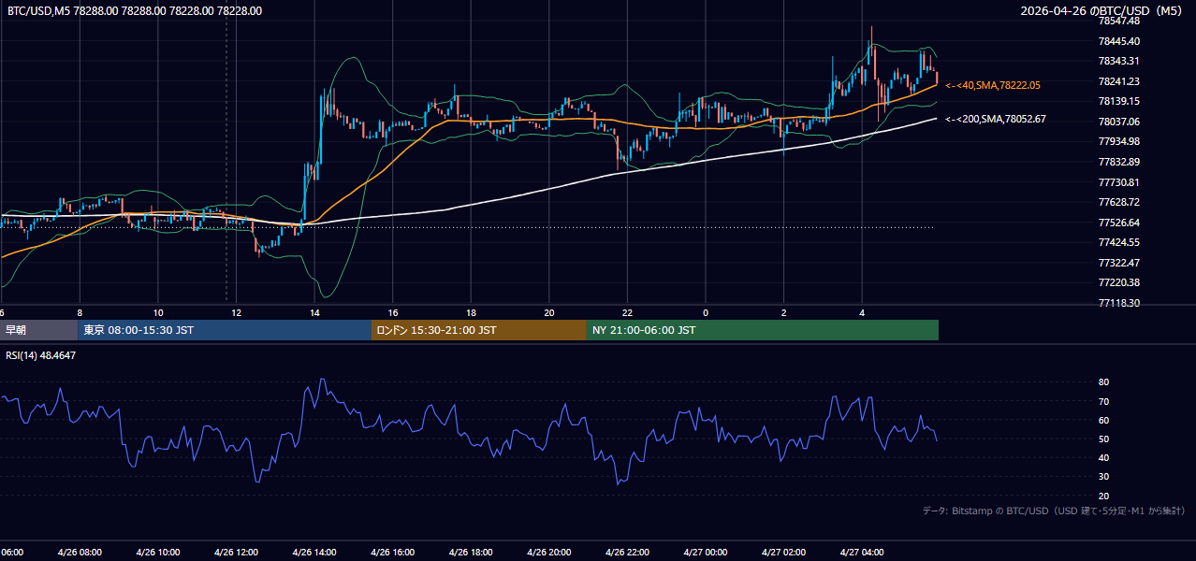The image size is (1196, 561).
Task: Click RSI axis level 40
Action: [1103, 457]
